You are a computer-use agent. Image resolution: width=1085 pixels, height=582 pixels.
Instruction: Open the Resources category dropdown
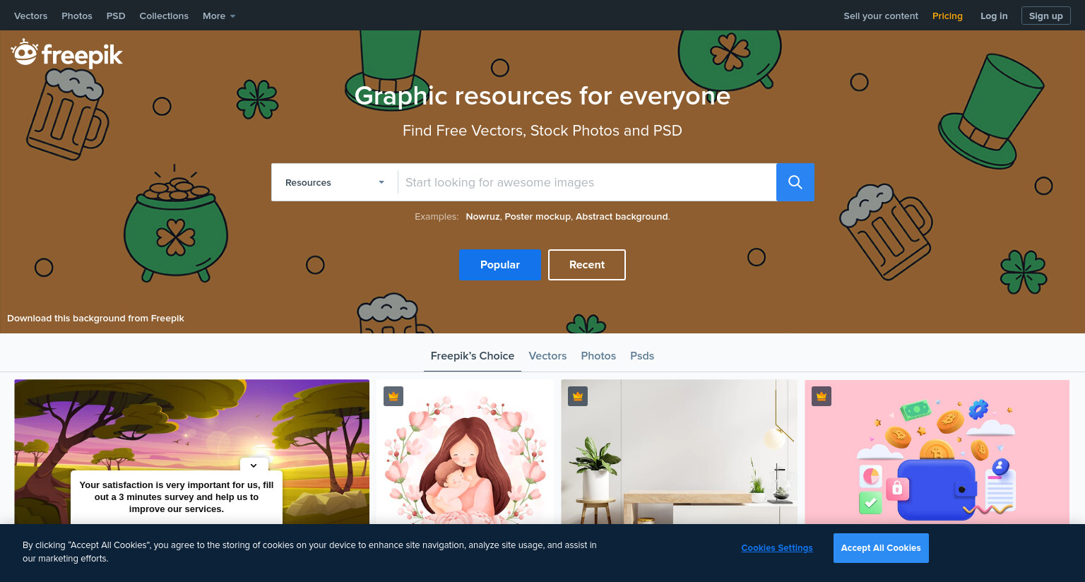point(335,182)
